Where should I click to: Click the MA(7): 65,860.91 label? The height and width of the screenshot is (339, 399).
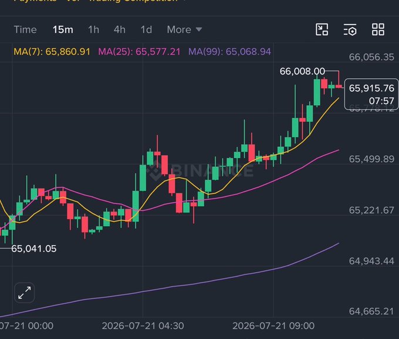coord(52,52)
